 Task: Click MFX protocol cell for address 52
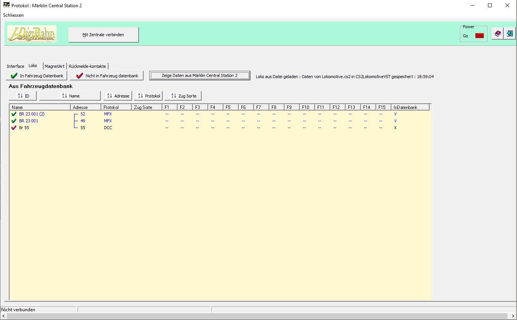pos(108,114)
